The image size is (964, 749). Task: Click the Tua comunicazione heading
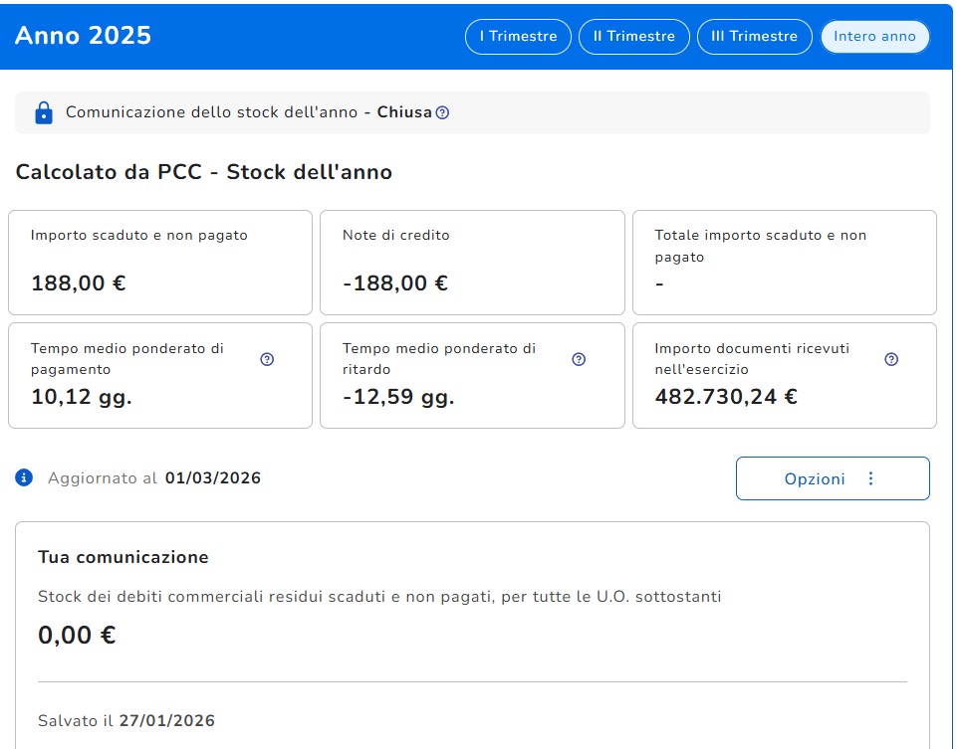point(123,557)
